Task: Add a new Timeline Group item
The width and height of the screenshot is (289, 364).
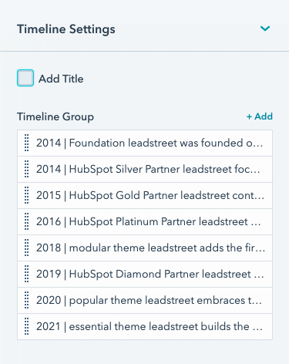Action: (x=260, y=116)
